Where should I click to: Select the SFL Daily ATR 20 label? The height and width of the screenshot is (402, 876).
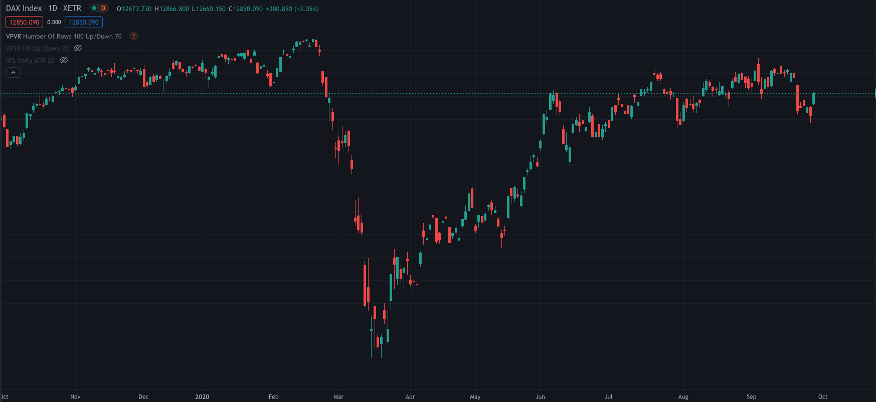click(30, 60)
